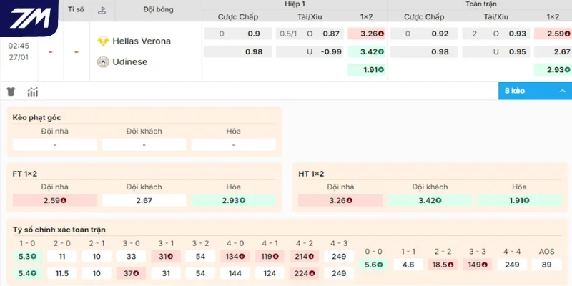Viewport: 572px width, 286px height.
Task: Choose correct score odds 144
Action: point(235,273)
